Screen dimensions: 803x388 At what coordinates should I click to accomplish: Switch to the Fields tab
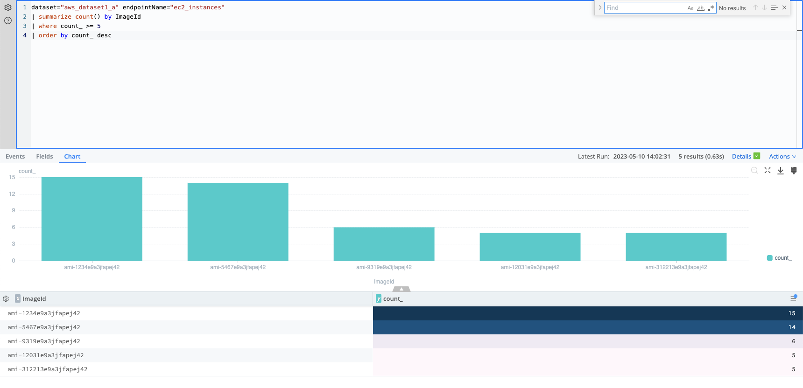click(x=44, y=157)
